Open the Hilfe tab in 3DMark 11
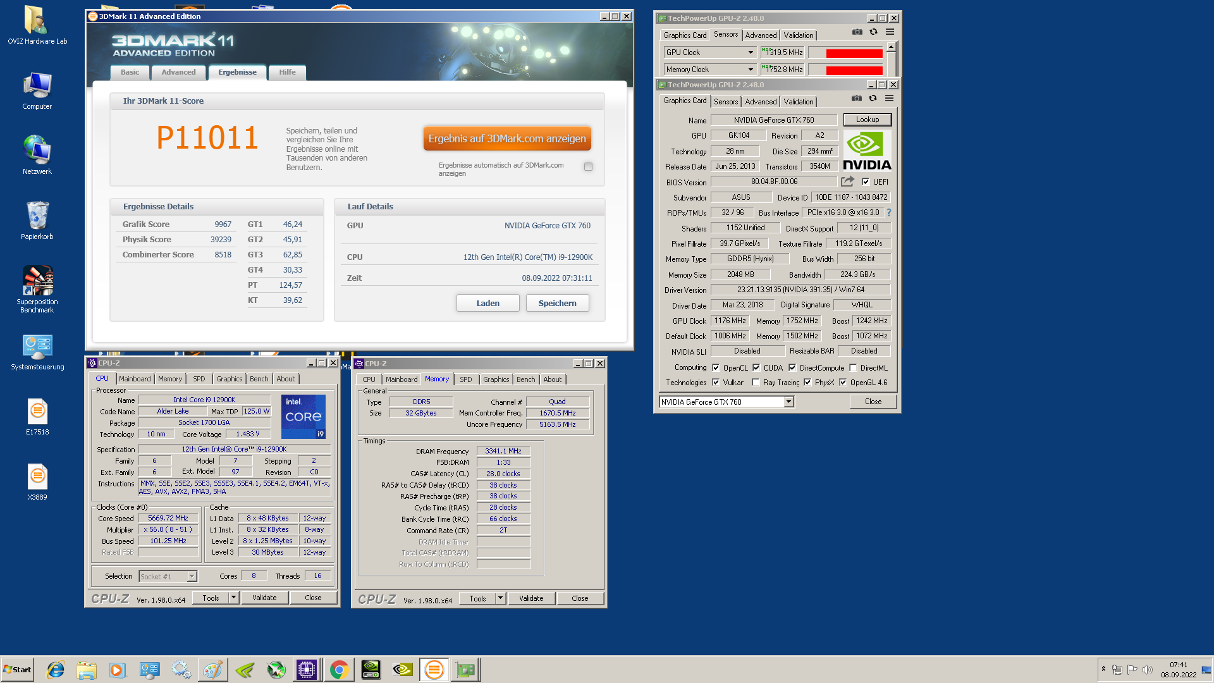The image size is (1214, 683). tap(287, 72)
